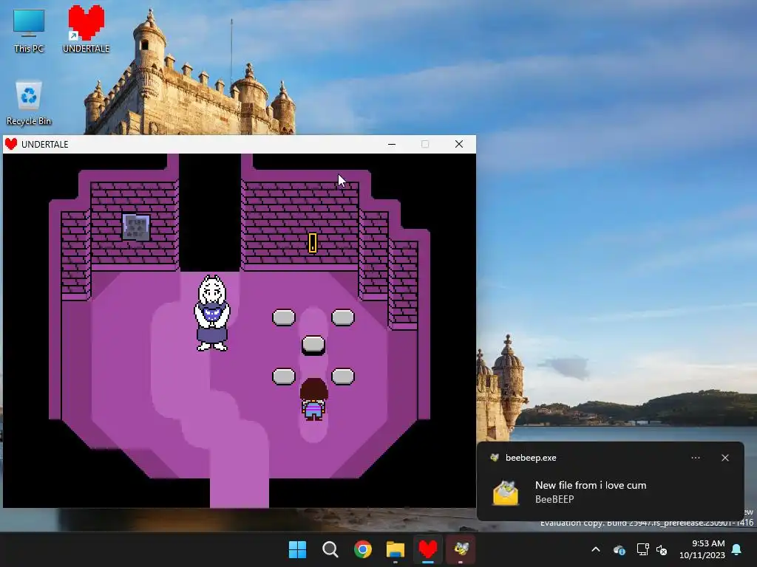Click the Toriel character in game
757x567 pixels.
(212, 312)
